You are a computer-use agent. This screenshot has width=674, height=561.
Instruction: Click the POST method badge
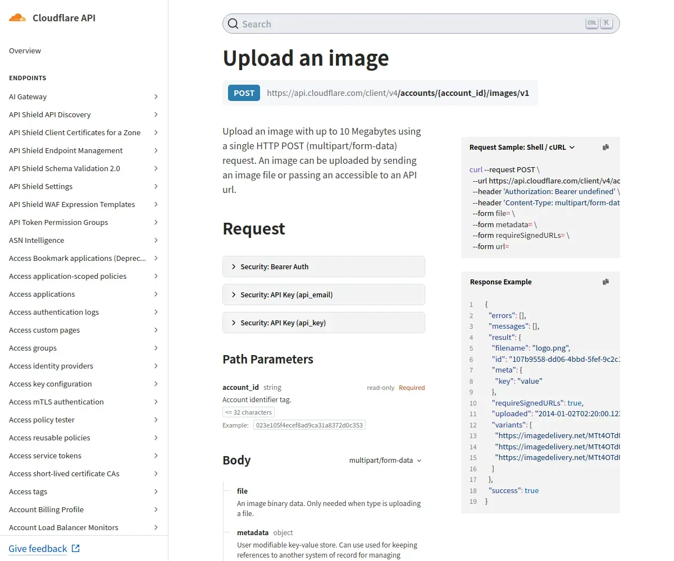(244, 93)
